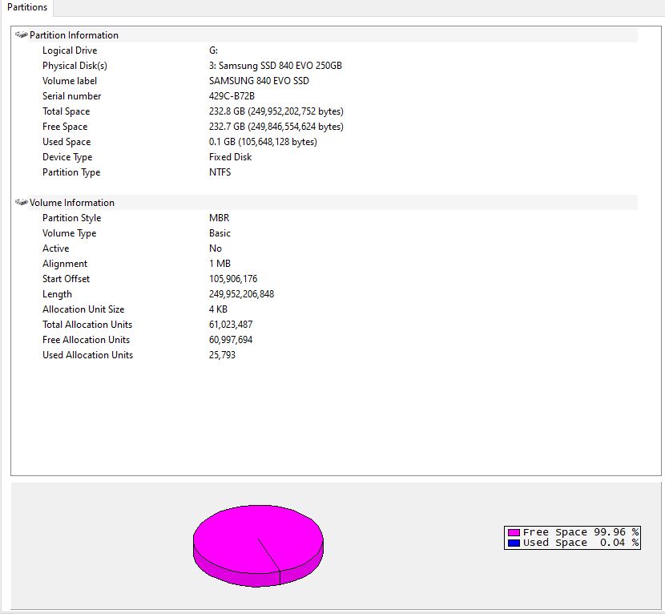Select used allocation units value 25,793
The height and width of the screenshot is (614, 665).
[x=222, y=355]
